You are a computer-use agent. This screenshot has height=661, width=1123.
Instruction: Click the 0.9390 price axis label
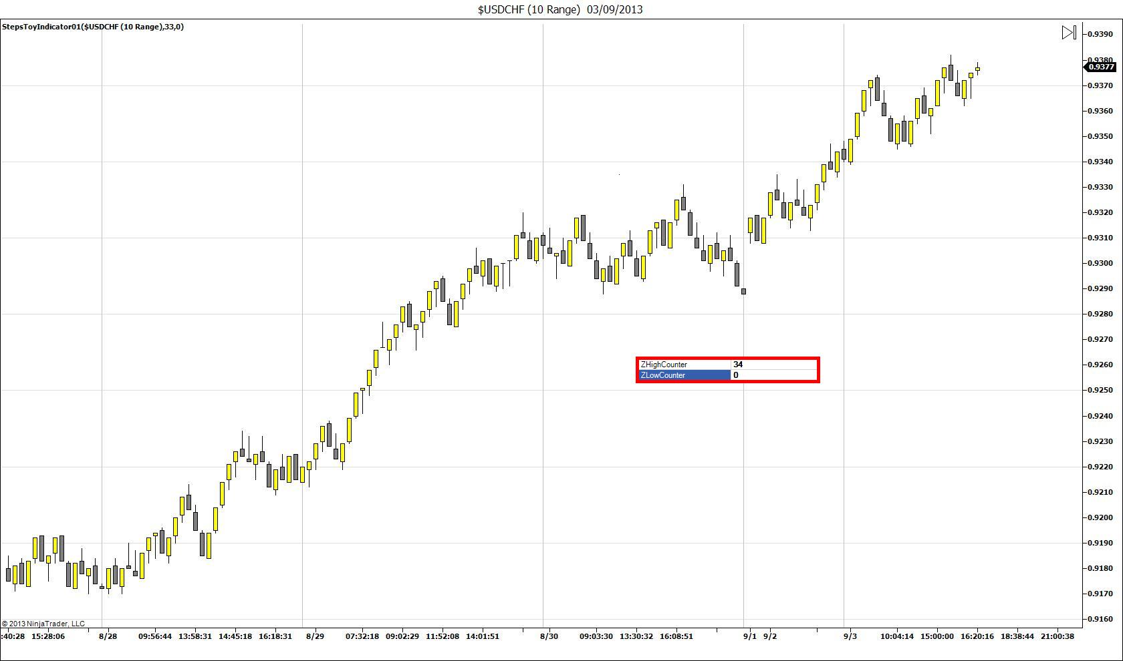point(1100,34)
